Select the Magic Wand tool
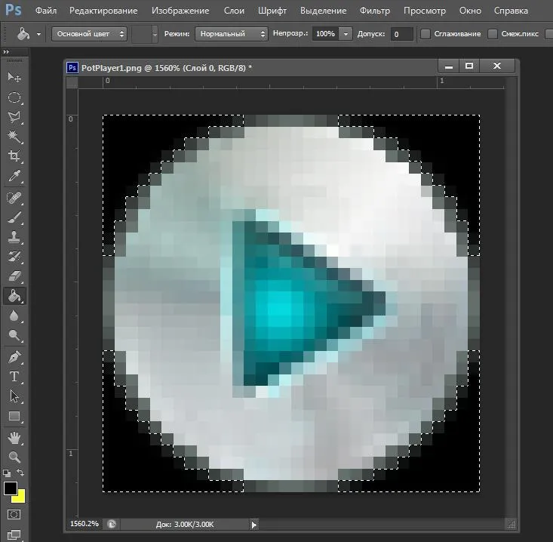The height and width of the screenshot is (542, 553). [14, 137]
